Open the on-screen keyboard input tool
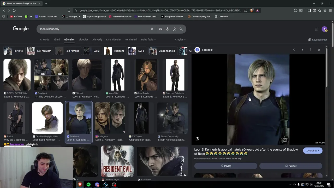 [x=160, y=29]
